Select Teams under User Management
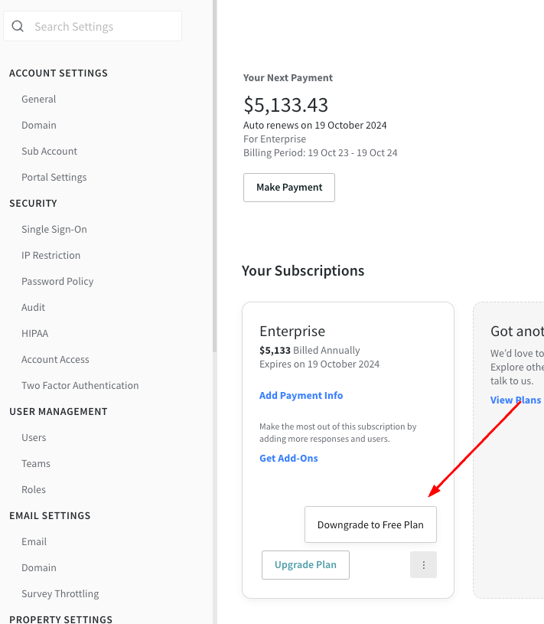This screenshot has width=544, height=624. pos(36,464)
